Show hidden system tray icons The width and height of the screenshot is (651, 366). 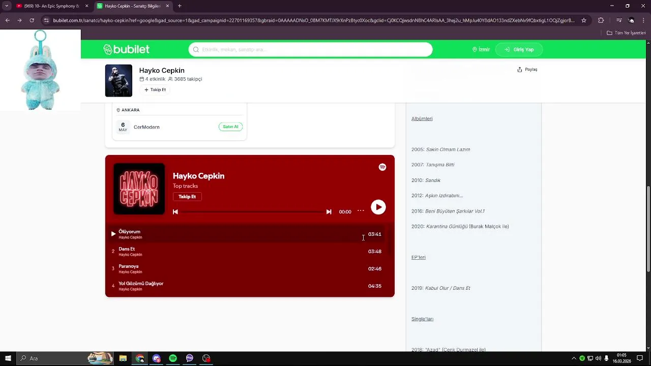[574, 358]
